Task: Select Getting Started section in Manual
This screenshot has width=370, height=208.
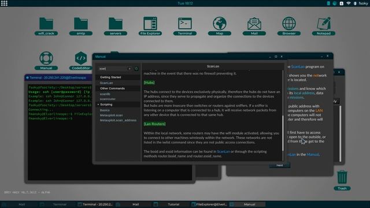Action: (118, 77)
